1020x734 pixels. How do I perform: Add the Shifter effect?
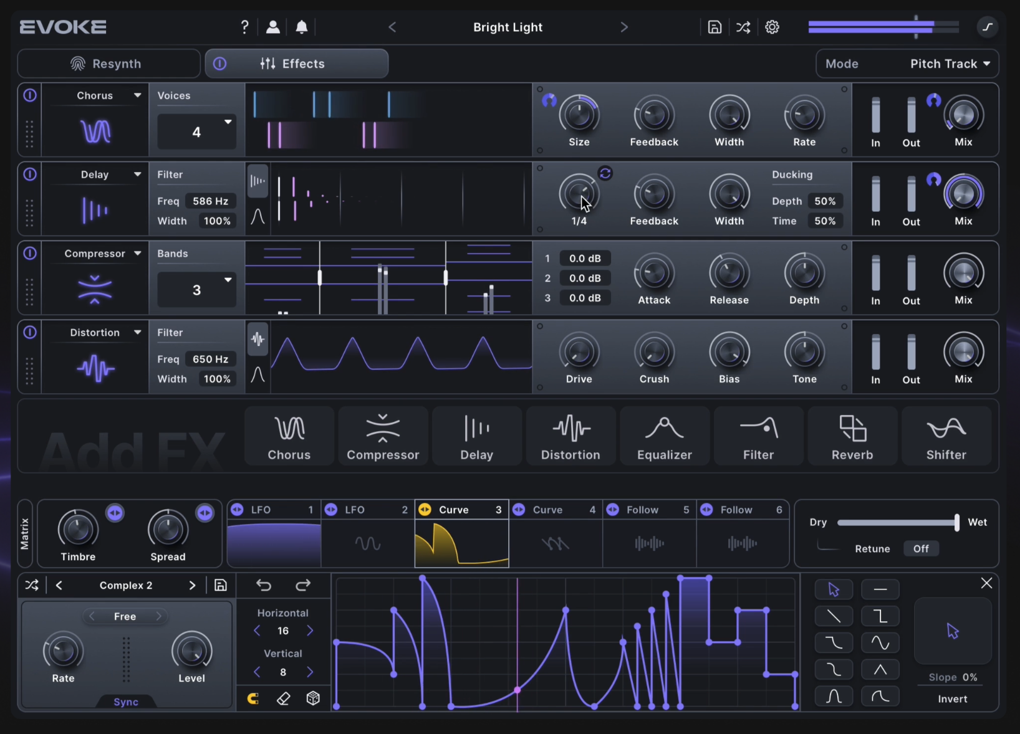[x=946, y=437]
